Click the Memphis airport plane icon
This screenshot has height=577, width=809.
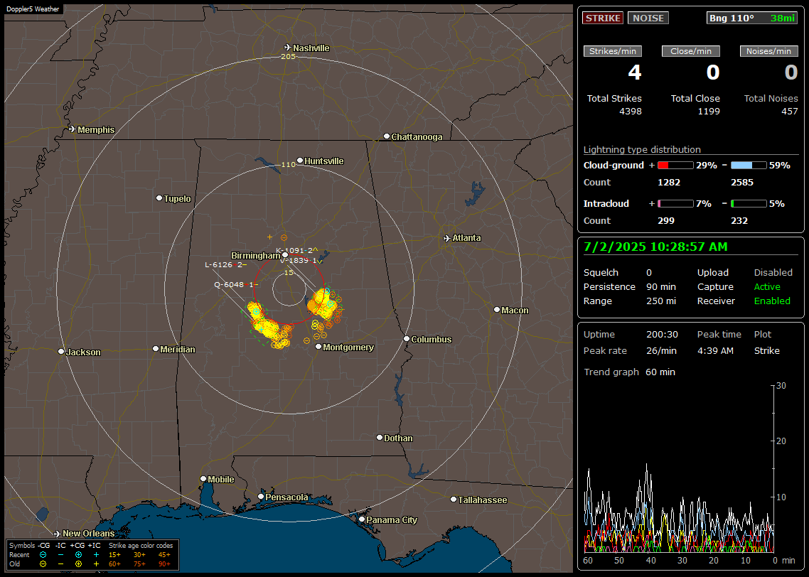pos(73,129)
